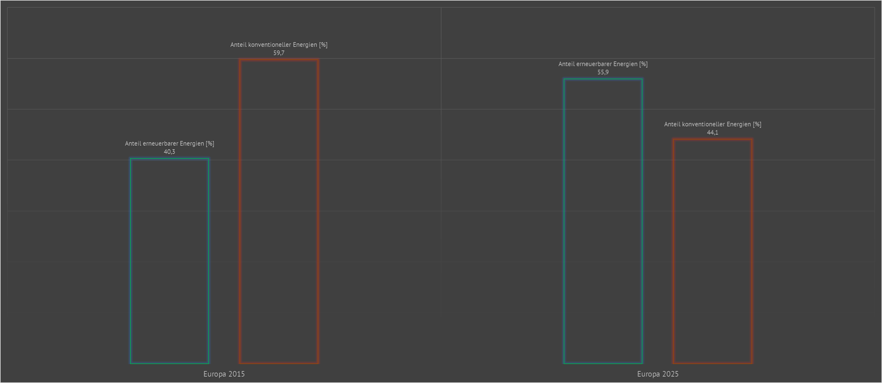Select 'Anteil konventioneller Energien' label for 2015

[x=279, y=45]
